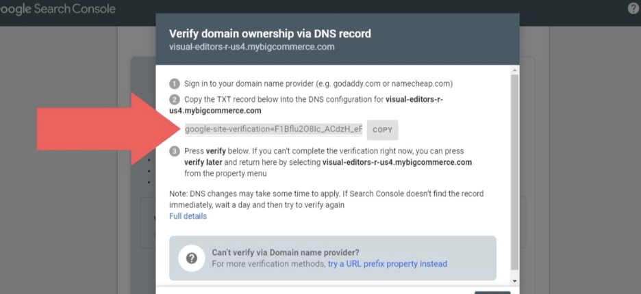The image size is (641, 294).
Task: Click the large red arrow graphic
Action: [103, 129]
